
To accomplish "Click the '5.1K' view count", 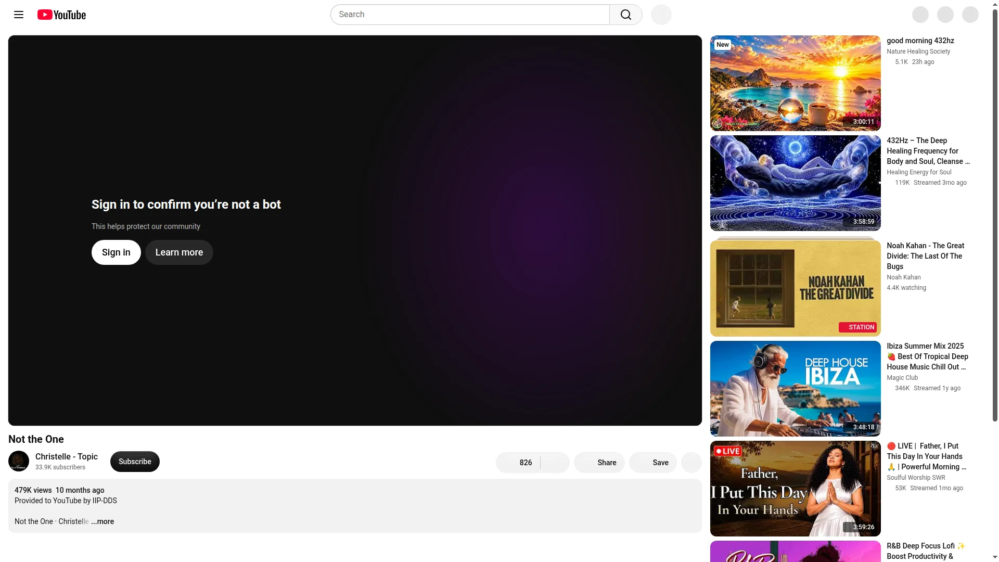I will [901, 62].
